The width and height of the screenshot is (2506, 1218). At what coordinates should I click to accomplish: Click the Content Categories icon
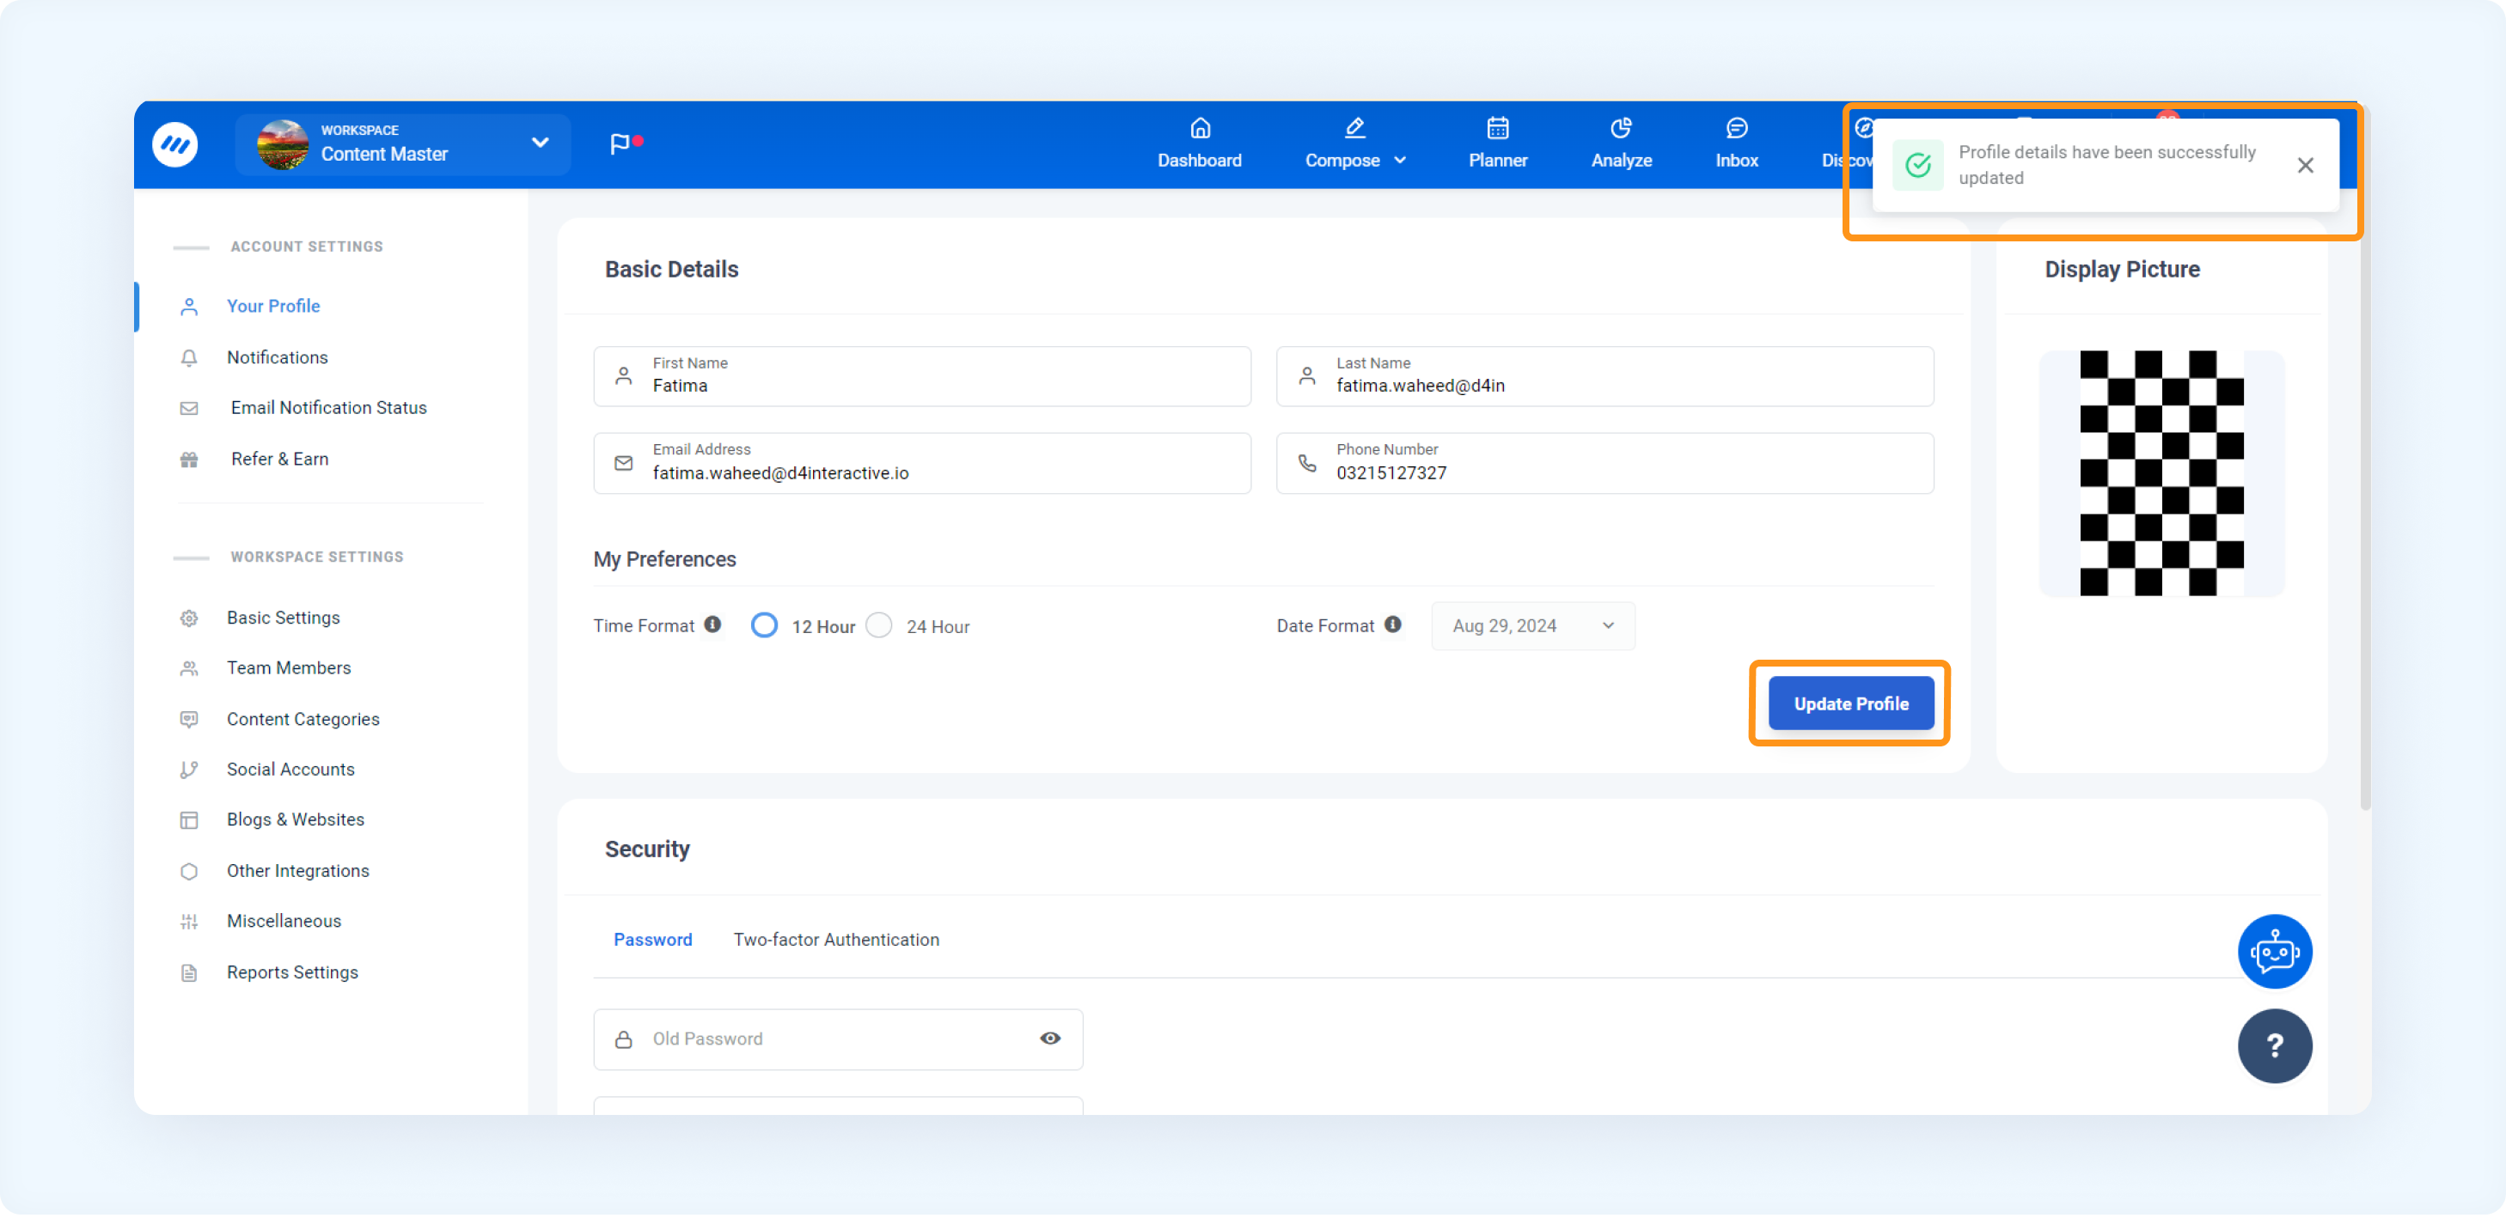pos(189,721)
